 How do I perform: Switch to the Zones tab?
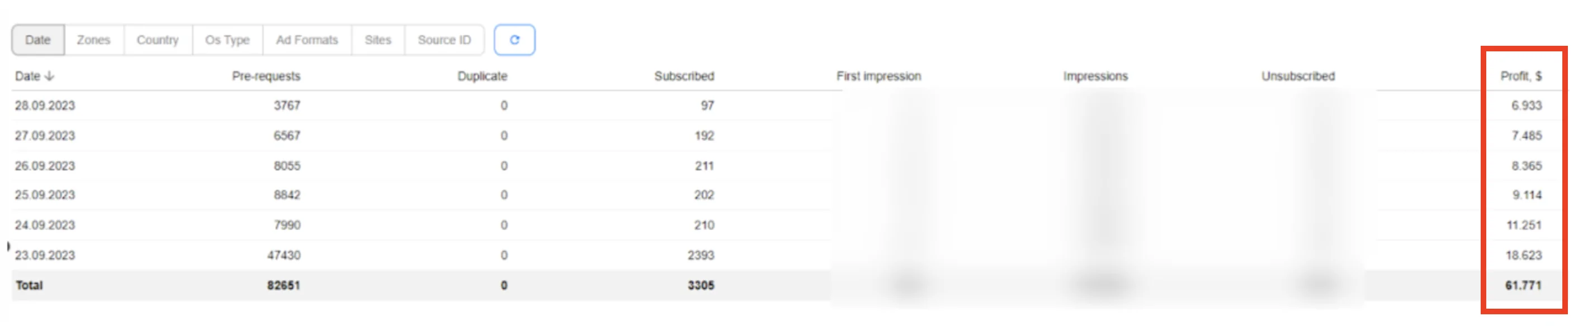(x=93, y=40)
